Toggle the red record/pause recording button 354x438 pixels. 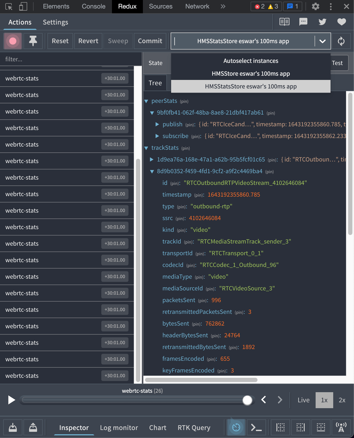pyautogui.click(x=13, y=41)
